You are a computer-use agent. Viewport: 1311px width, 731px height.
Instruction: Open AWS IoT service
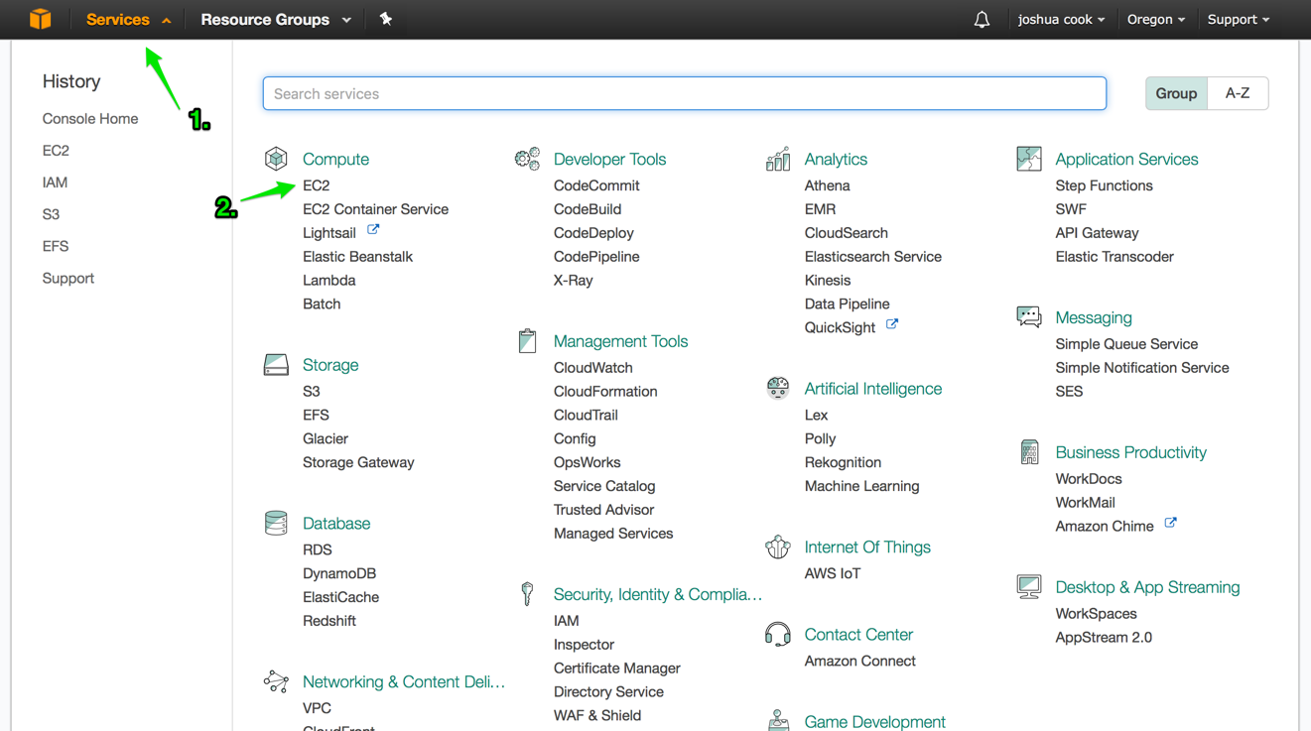point(832,573)
